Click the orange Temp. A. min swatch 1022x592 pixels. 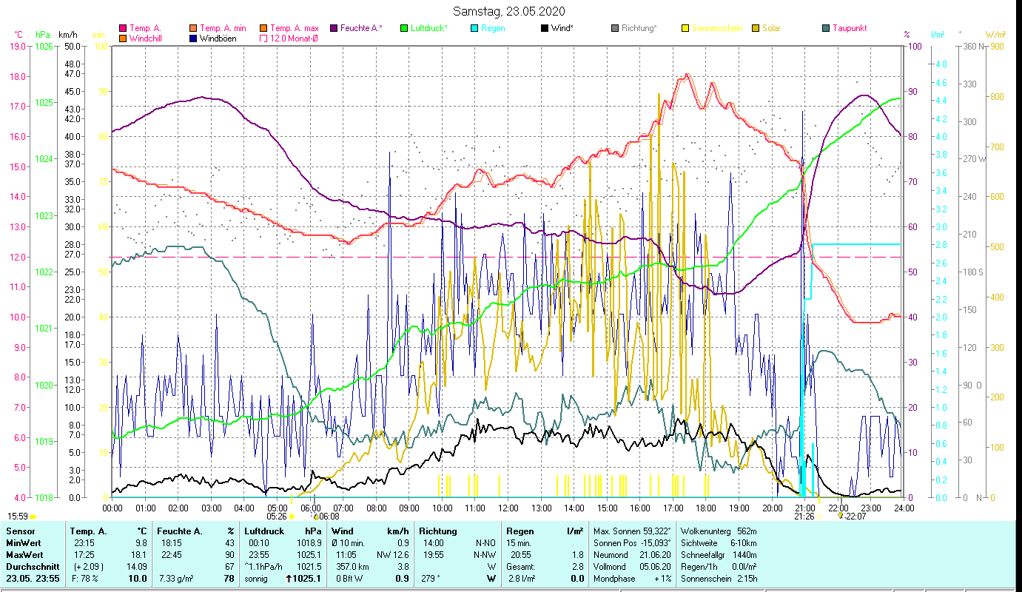[193, 28]
